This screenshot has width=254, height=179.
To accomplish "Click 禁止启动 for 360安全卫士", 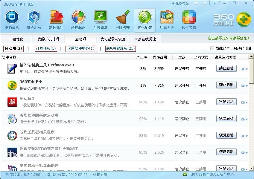I will [226, 85].
